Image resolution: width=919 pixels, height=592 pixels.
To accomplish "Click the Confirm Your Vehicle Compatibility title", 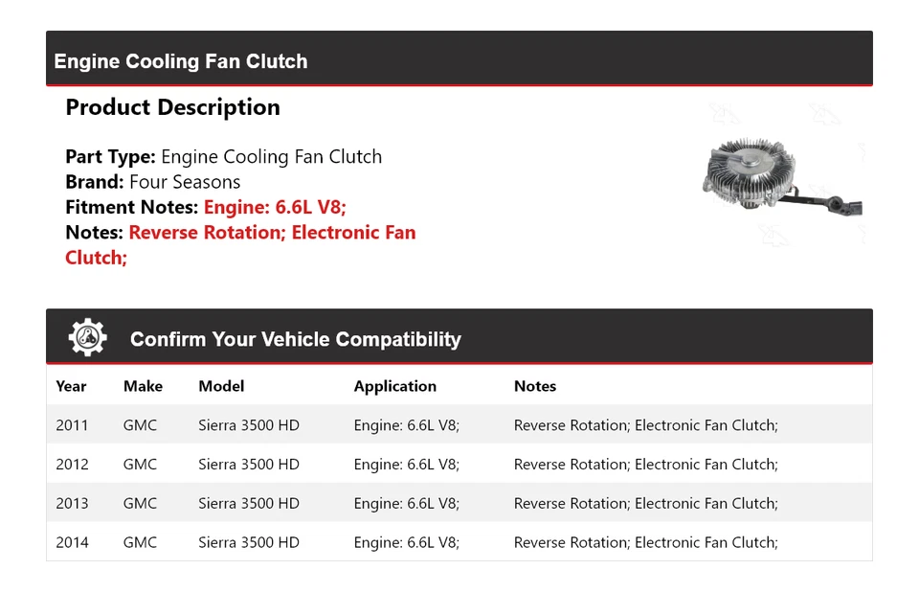I will click(x=295, y=339).
